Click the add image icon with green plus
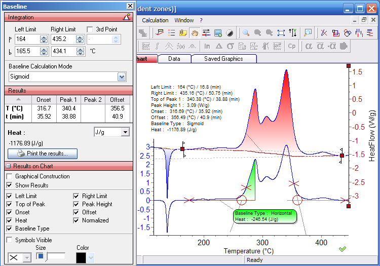The height and width of the screenshot is (266, 380). coord(218,33)
